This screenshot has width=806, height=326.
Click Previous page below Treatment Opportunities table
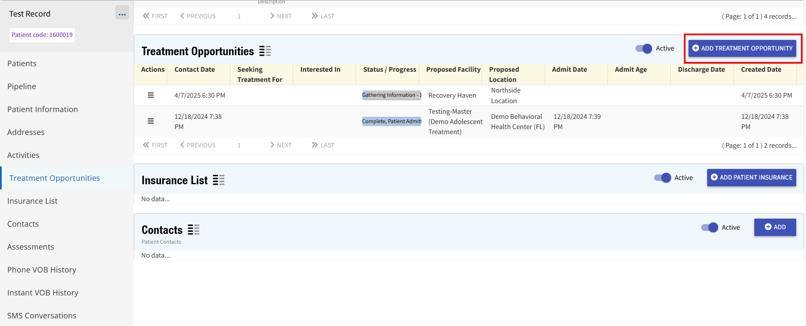coord(198,145)
